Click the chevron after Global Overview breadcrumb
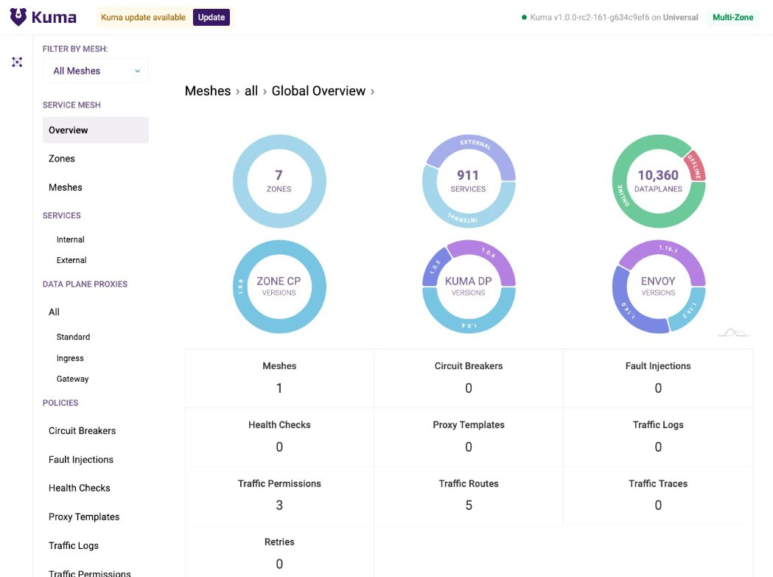The width and height of the screenshot is (773, 577). [x=372, y=91]
